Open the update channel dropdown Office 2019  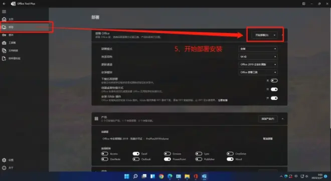(258, 64)
